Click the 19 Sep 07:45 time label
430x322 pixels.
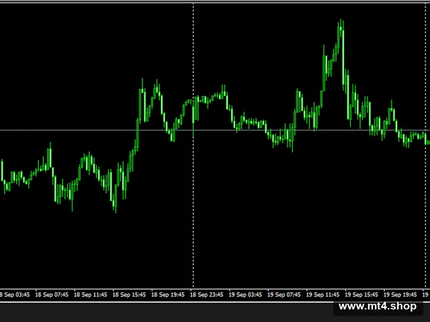coord(284,295)
